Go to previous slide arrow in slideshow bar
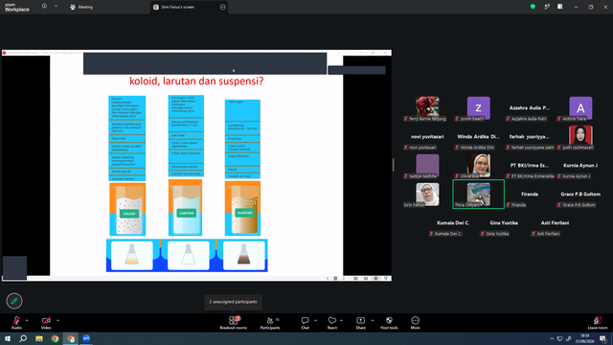This screenshot has height=345, width=613. click(328, 279)
